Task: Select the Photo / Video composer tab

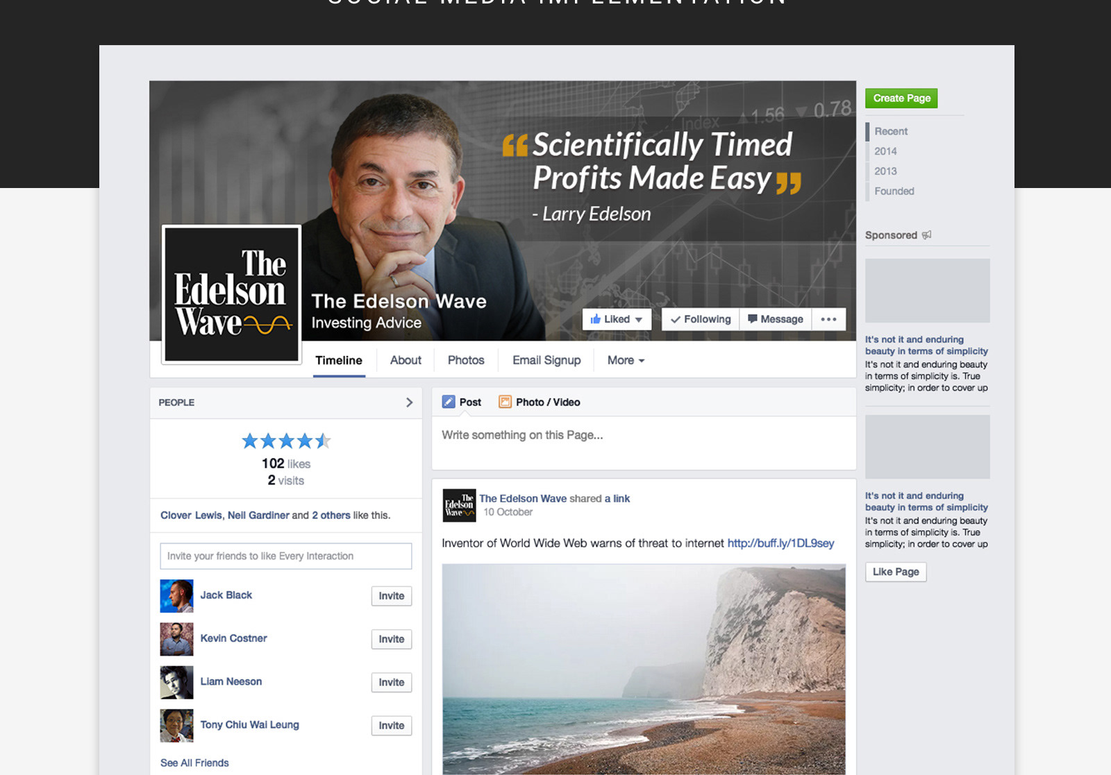Action: pyautogui.click(x=540, y=402)
